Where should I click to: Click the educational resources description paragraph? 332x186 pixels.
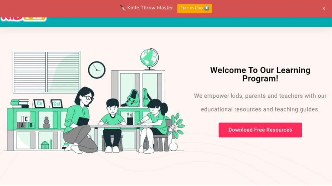click(260, 102)
